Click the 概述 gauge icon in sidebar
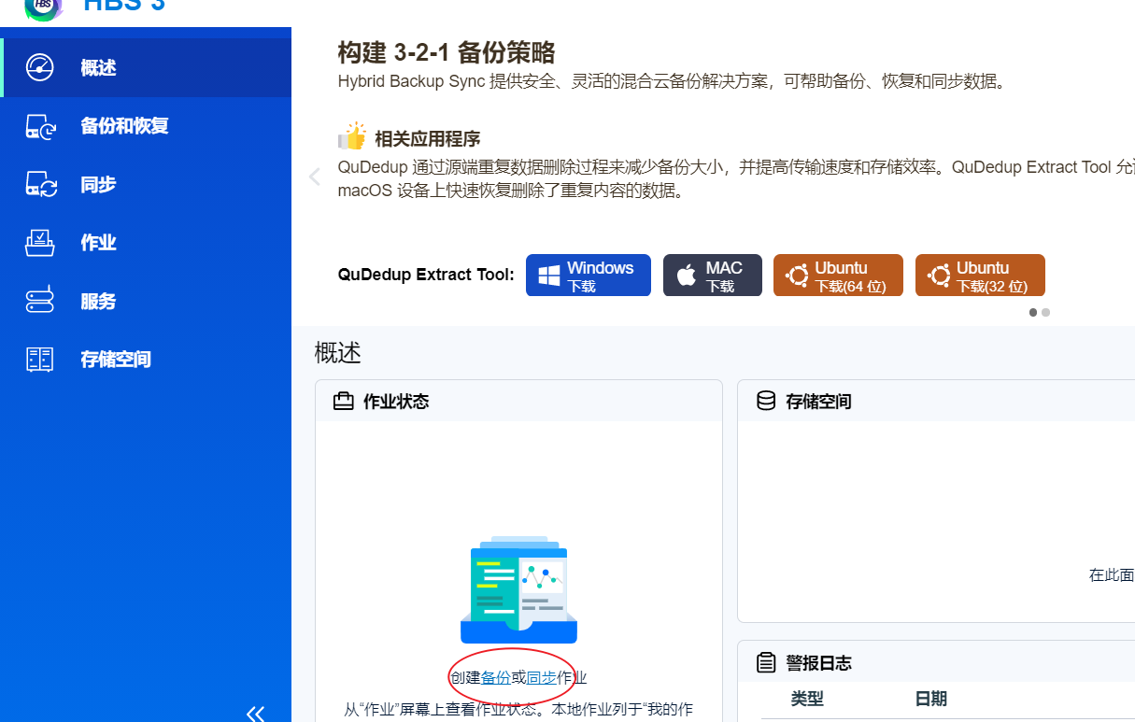The height and width of the screenshot is (722, 1135). click(x=40, y=67)
